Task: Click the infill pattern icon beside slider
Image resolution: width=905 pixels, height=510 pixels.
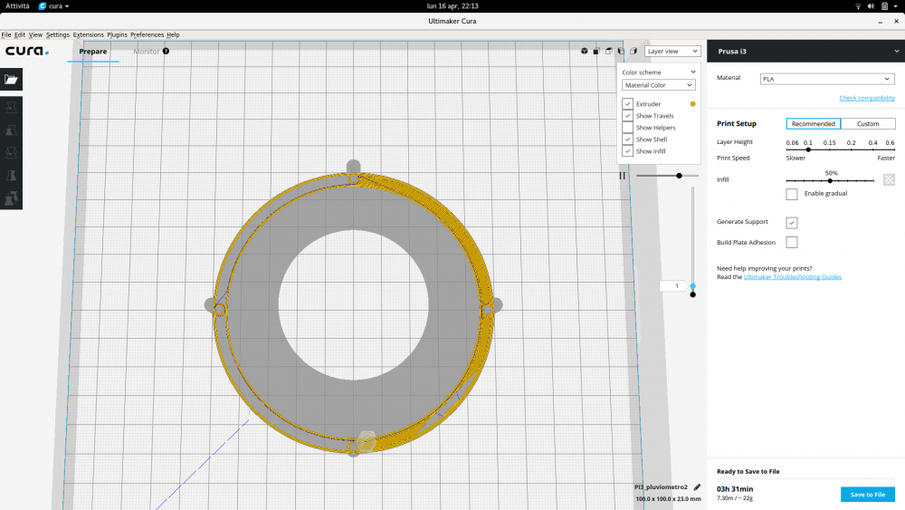Action: (x=889, y=179)
